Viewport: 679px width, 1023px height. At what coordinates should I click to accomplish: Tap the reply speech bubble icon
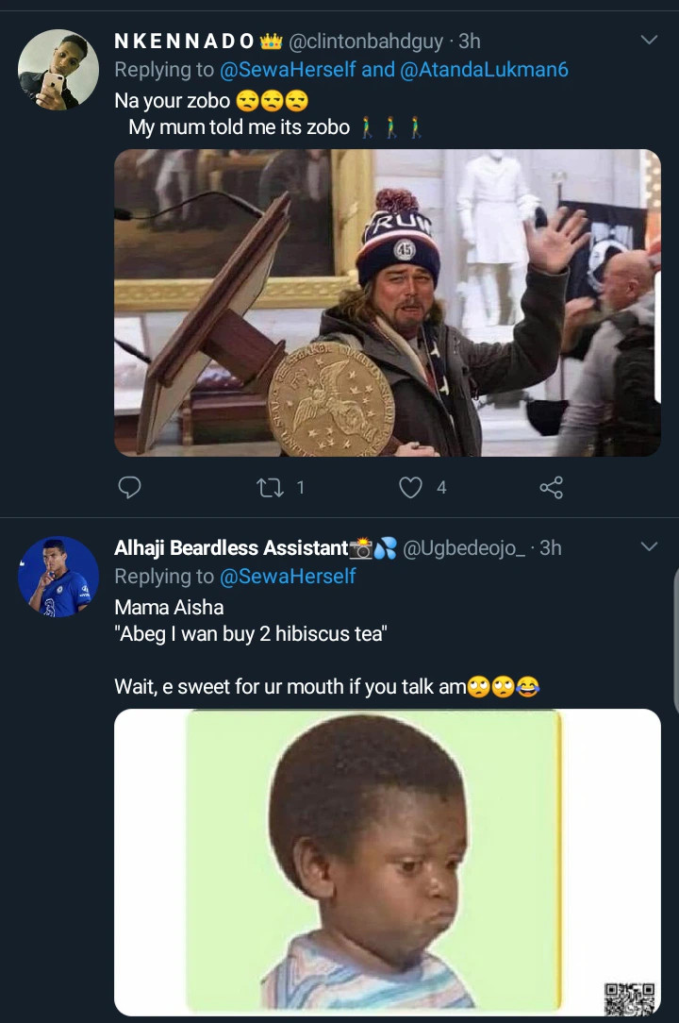(129, 487)
